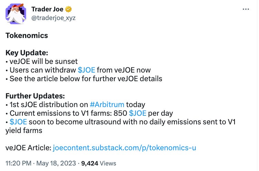The height and width of the screenshot is (171, 259).
Task: Click the Trader Joe display name
Action: click(x=47, y=9)
